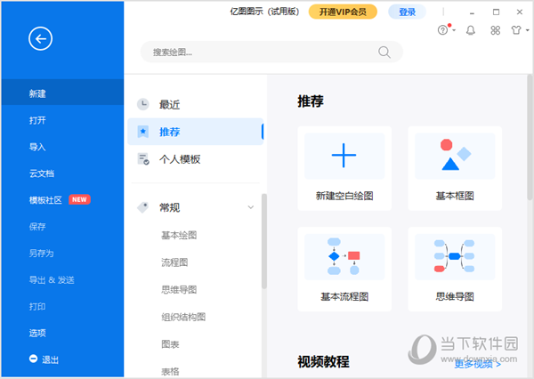Open the 基本流程图 flowchart thumbnail

coord(344,257)
